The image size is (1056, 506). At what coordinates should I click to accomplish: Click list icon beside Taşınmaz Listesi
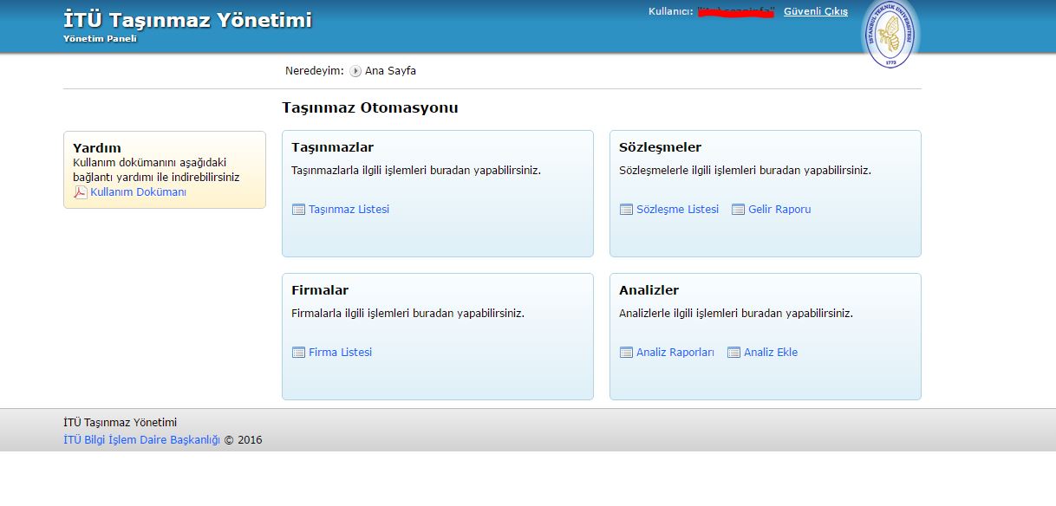pos(298,210)
